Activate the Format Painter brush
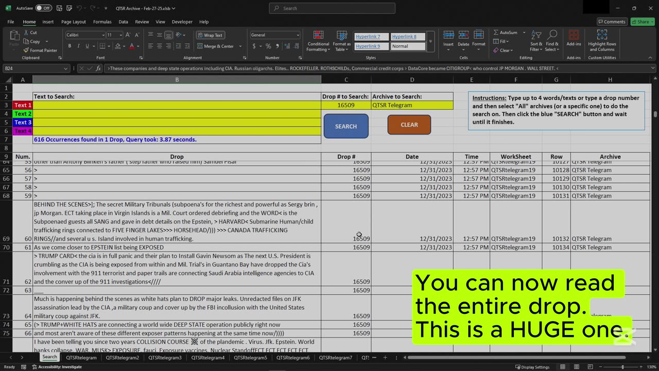The width and height of the screenshot is (659, 371). (x=40, y=50)
